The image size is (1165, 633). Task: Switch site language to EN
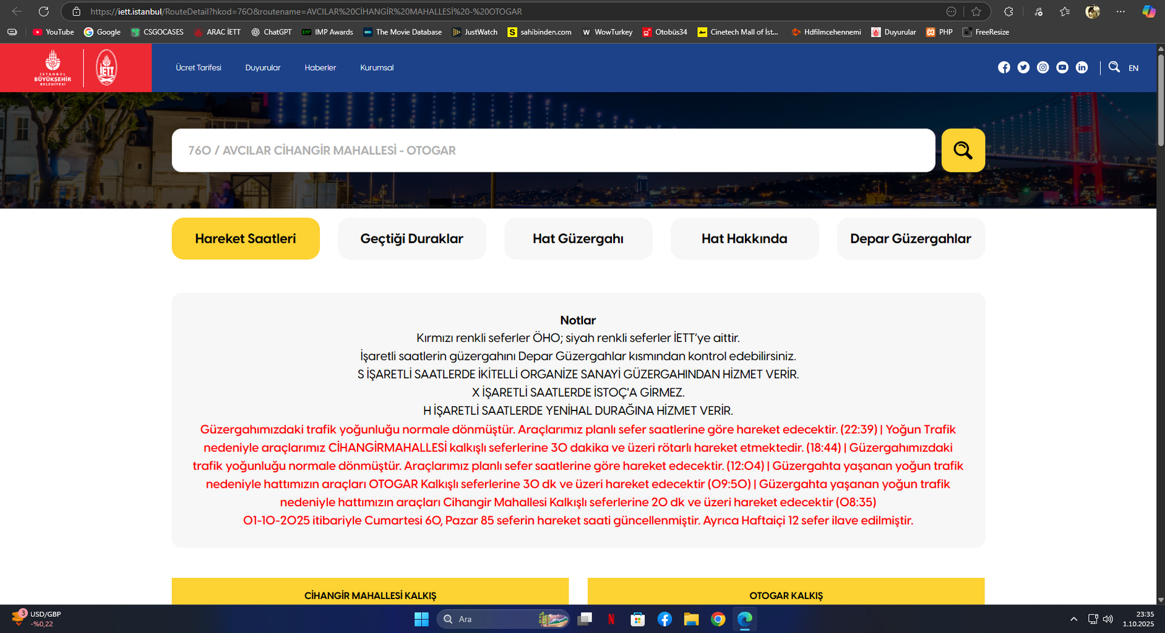click(x=1133, y=68)
